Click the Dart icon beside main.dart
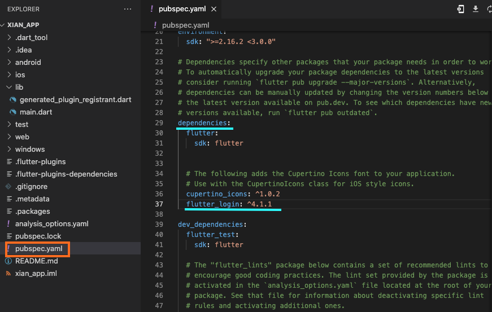 [x=13, y=112]
